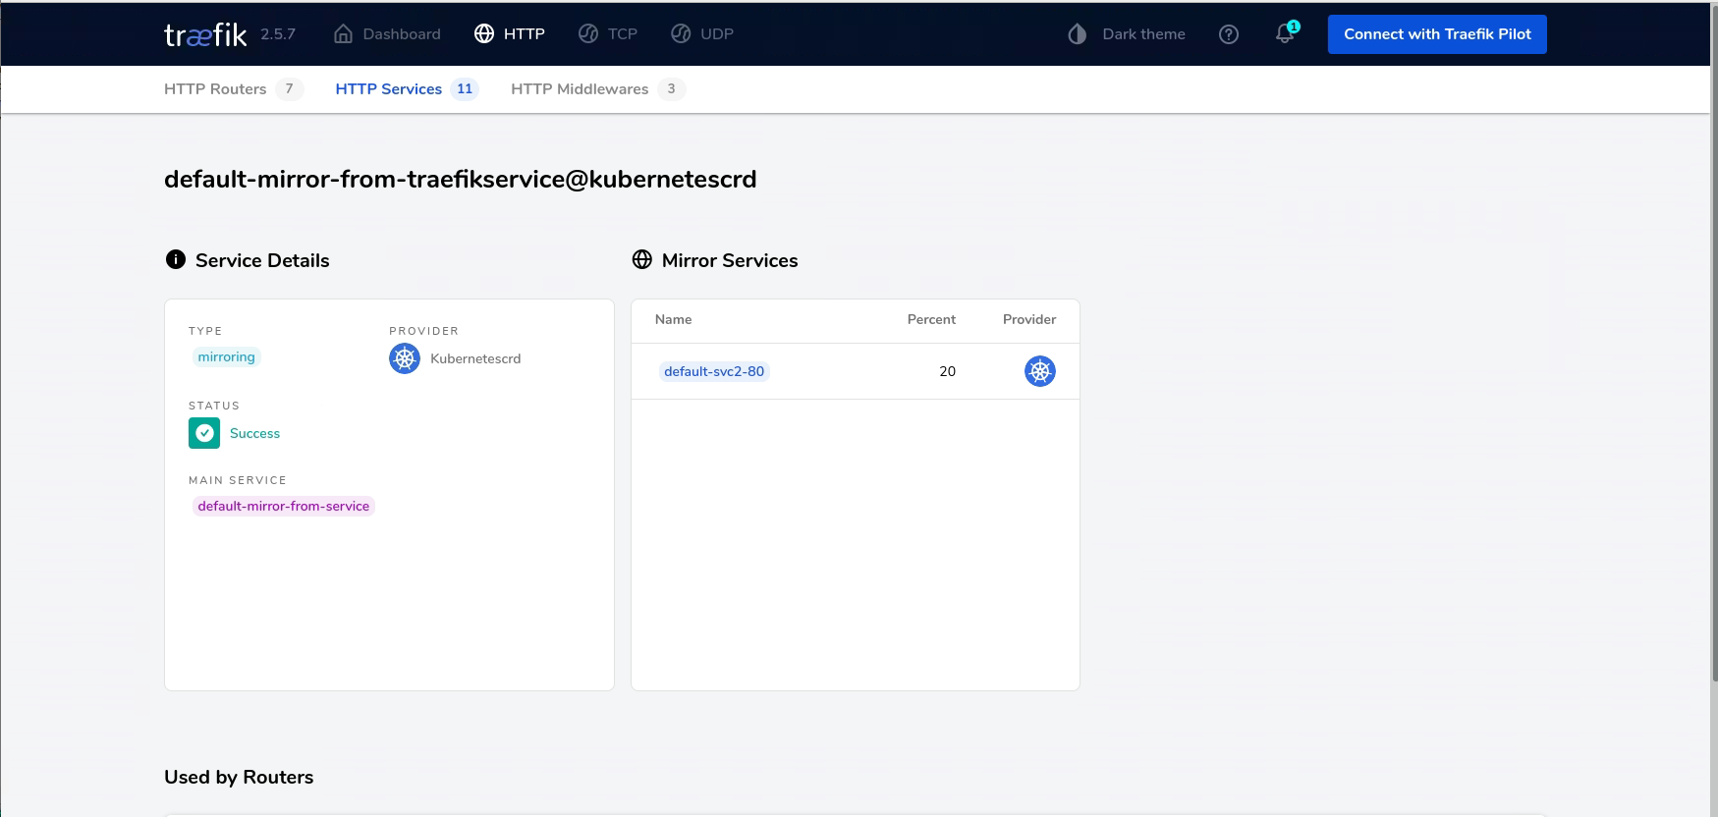Click the default-svc2-80 mirror service
The image size is (1718, 817).
coord(714,371)
